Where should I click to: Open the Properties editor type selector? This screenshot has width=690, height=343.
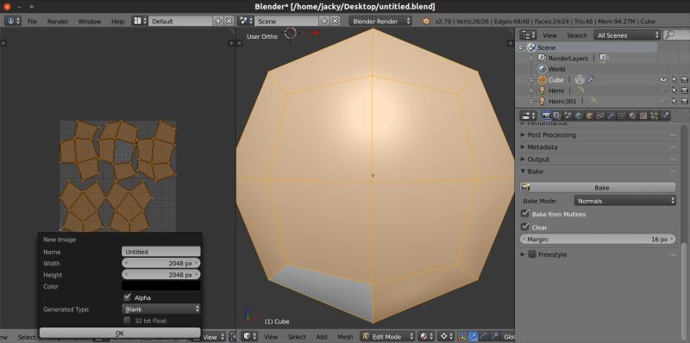(528, 115)
